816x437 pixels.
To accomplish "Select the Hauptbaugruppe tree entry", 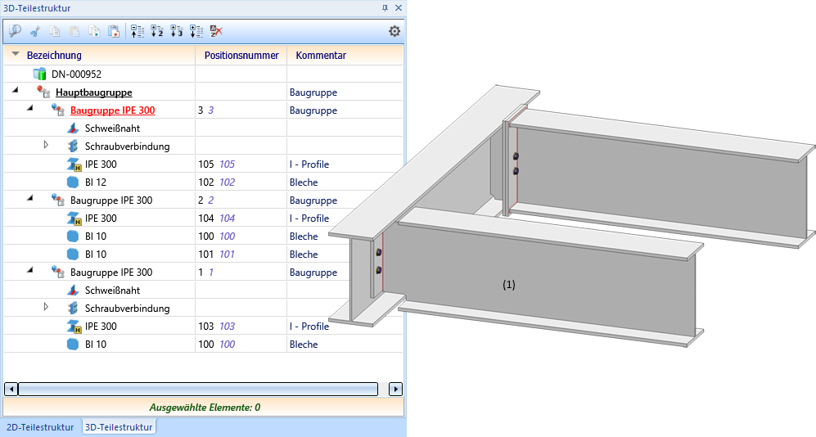I will [x=94, y=92].
